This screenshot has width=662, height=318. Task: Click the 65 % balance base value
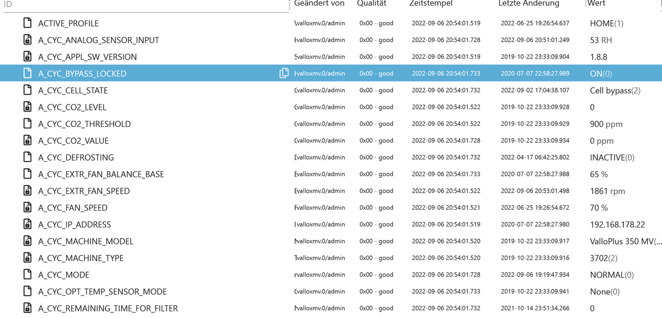[x=599, y=174]
